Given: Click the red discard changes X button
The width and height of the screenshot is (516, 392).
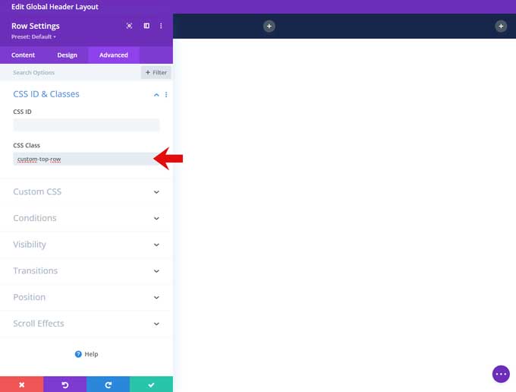Looking at the screenshot, I should point(21,384).
